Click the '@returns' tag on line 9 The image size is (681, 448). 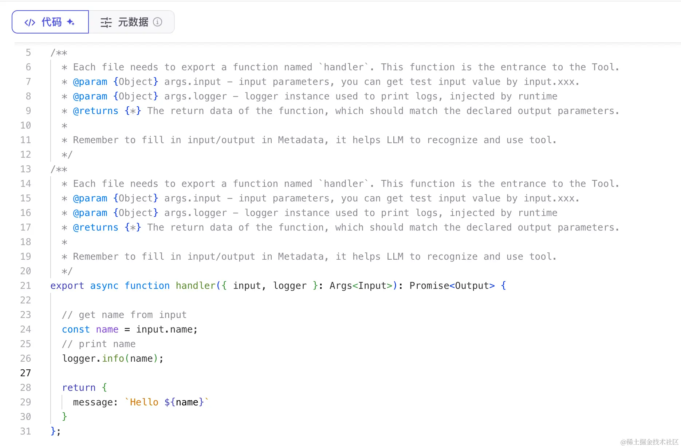pyautogui.click(x=96, y=111)
